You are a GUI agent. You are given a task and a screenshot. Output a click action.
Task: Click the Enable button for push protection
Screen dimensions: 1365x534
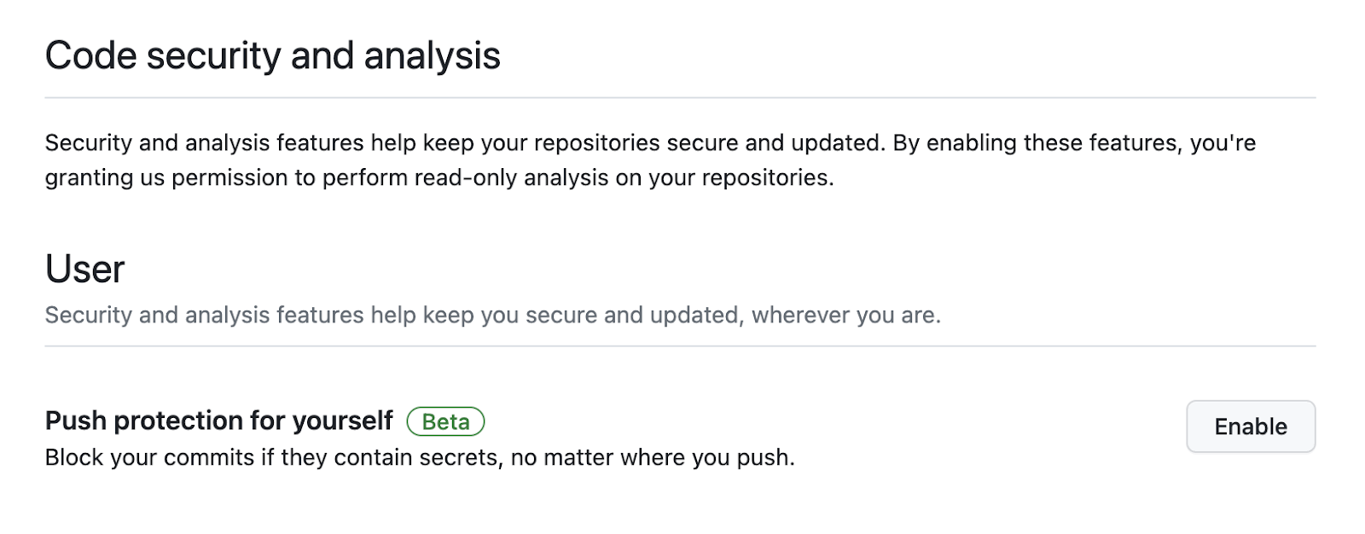(1250, 427)
